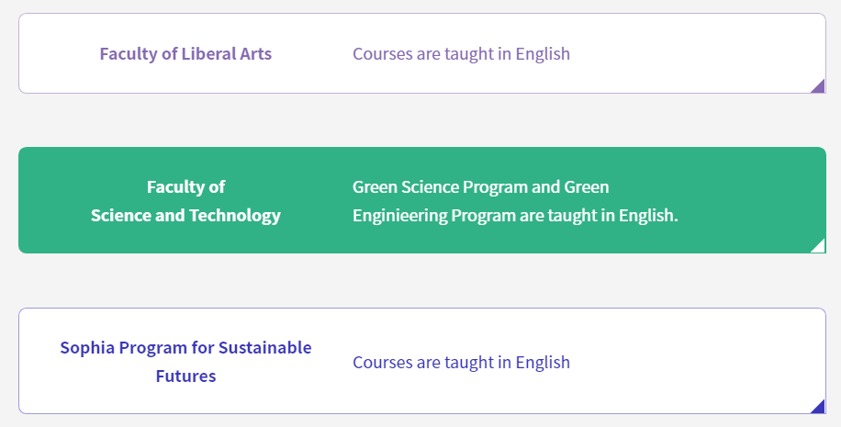Click white corner triangle on green card

[x=820, y=247]
